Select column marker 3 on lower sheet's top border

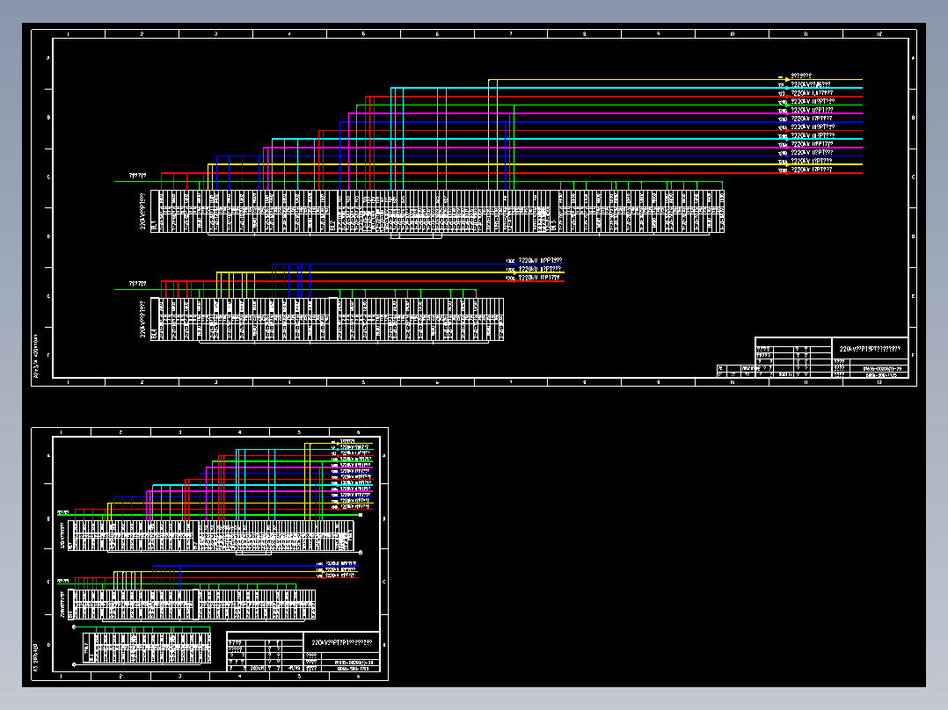tap(180, 432)
